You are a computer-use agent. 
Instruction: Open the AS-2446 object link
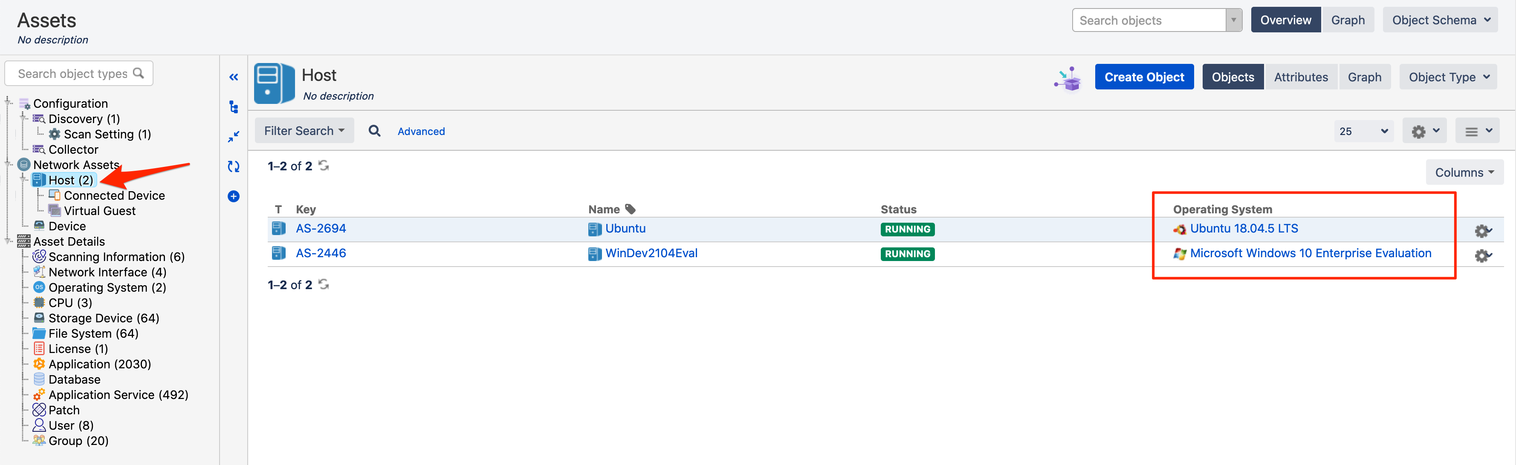pos(321,253)
